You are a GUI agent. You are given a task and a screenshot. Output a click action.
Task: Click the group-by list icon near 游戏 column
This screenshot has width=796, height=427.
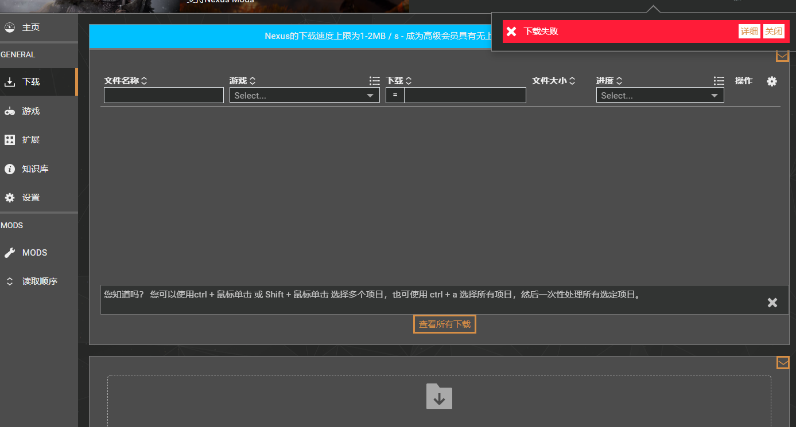(375, 81)
